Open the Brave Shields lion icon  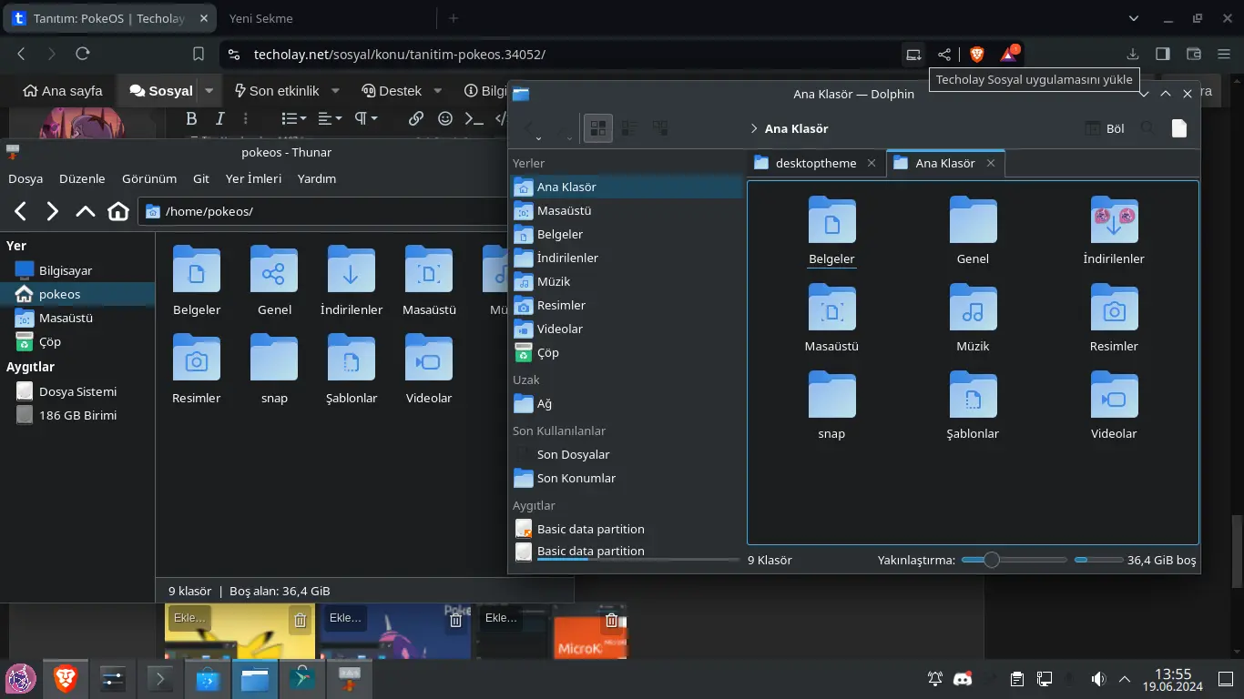click(x=977, y=55)
